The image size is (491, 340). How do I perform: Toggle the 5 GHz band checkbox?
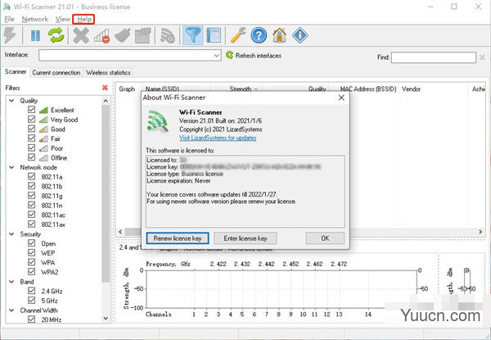(31, 300)
